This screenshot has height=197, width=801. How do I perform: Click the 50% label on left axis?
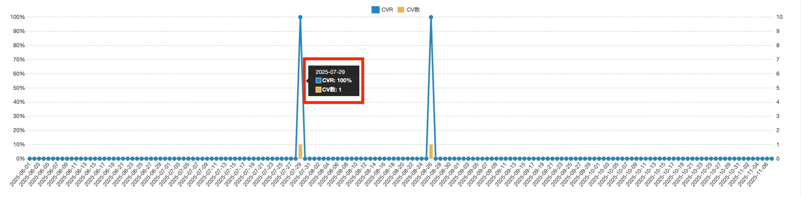point(19,88)
